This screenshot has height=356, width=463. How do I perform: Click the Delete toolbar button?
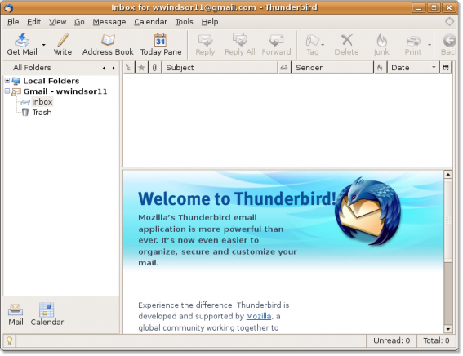(x=346, y=44)
